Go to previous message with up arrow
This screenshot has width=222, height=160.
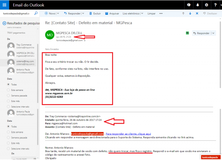tap(183, 13)
